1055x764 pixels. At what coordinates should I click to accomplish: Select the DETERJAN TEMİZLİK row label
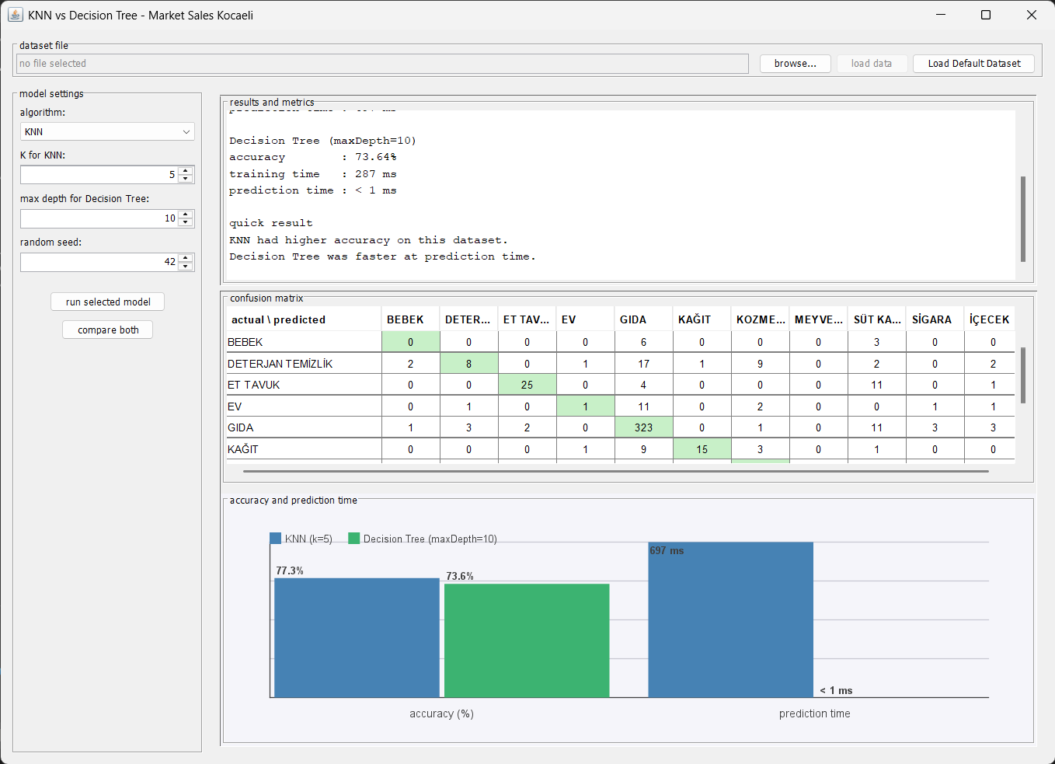[304, 364]
